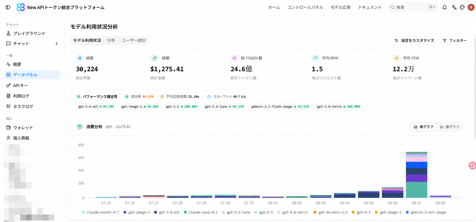Click the New API logo icon

[21, 7]
